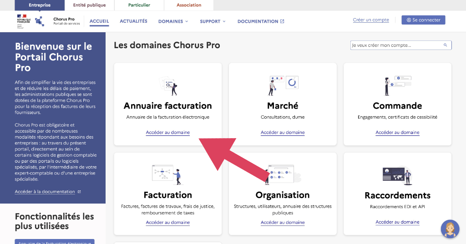
Task: Click the Raccordements card illustration
Action: click(397, 175)
